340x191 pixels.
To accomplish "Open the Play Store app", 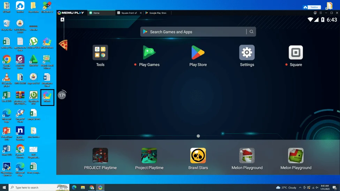I will (x=198, y=53).
